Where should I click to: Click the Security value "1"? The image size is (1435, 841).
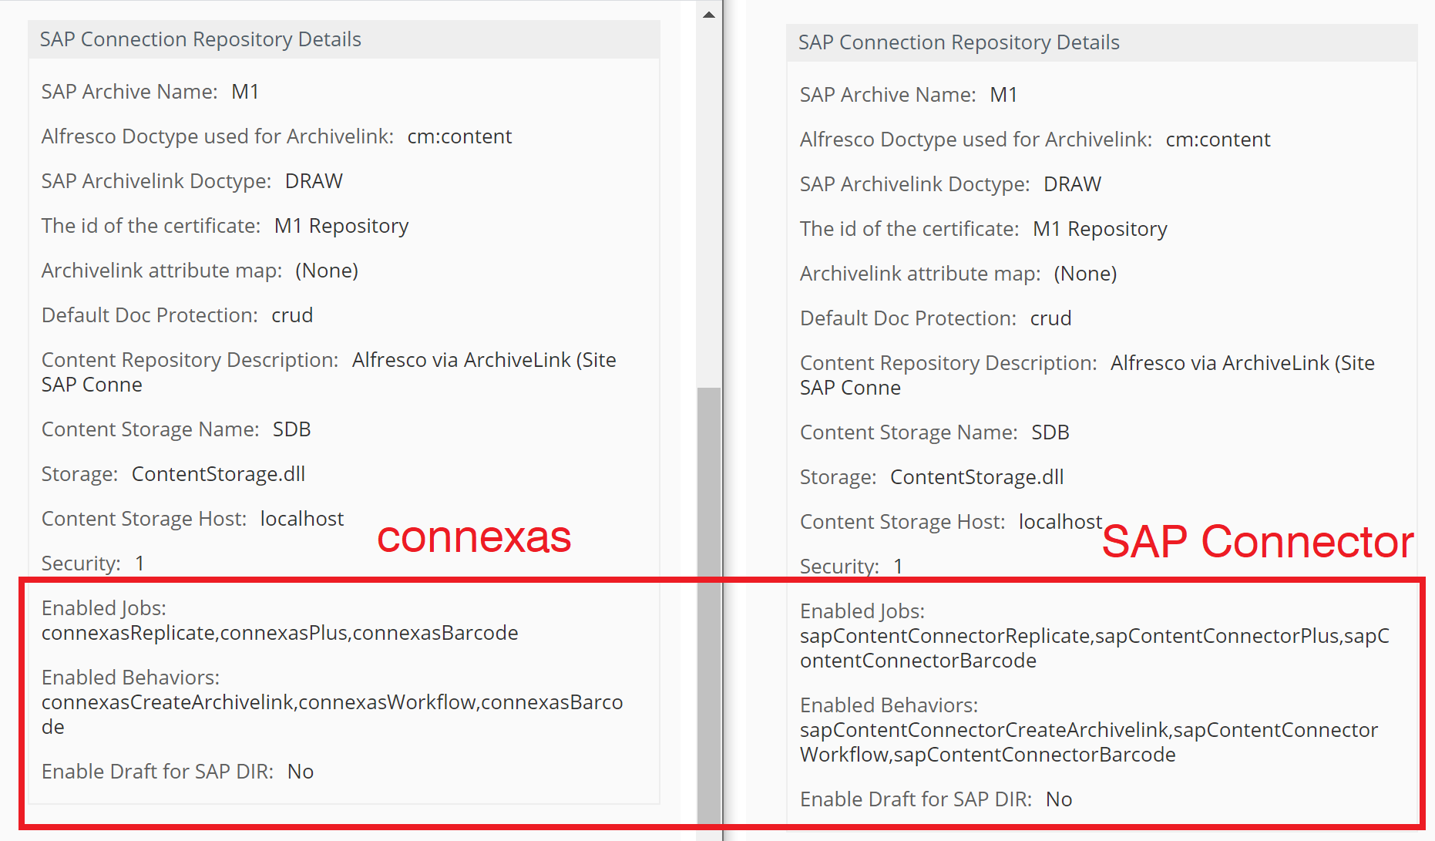pos(139,563)
